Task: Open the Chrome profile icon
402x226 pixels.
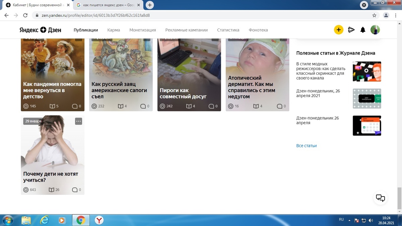Action: point(386,15)
